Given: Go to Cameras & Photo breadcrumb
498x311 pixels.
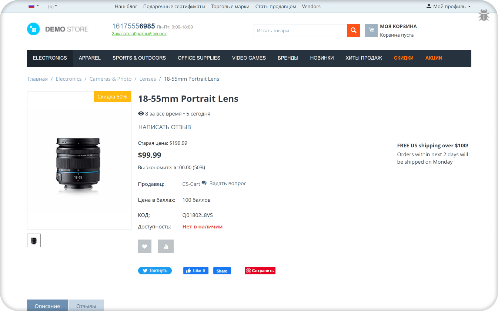Looking at the screenshot, I should point(110,79).
